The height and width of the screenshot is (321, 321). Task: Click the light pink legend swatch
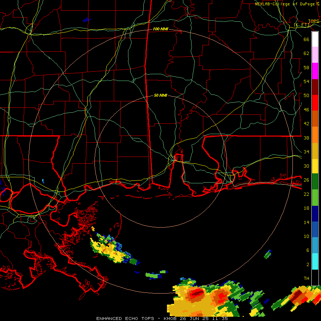(x=315, y=55)
